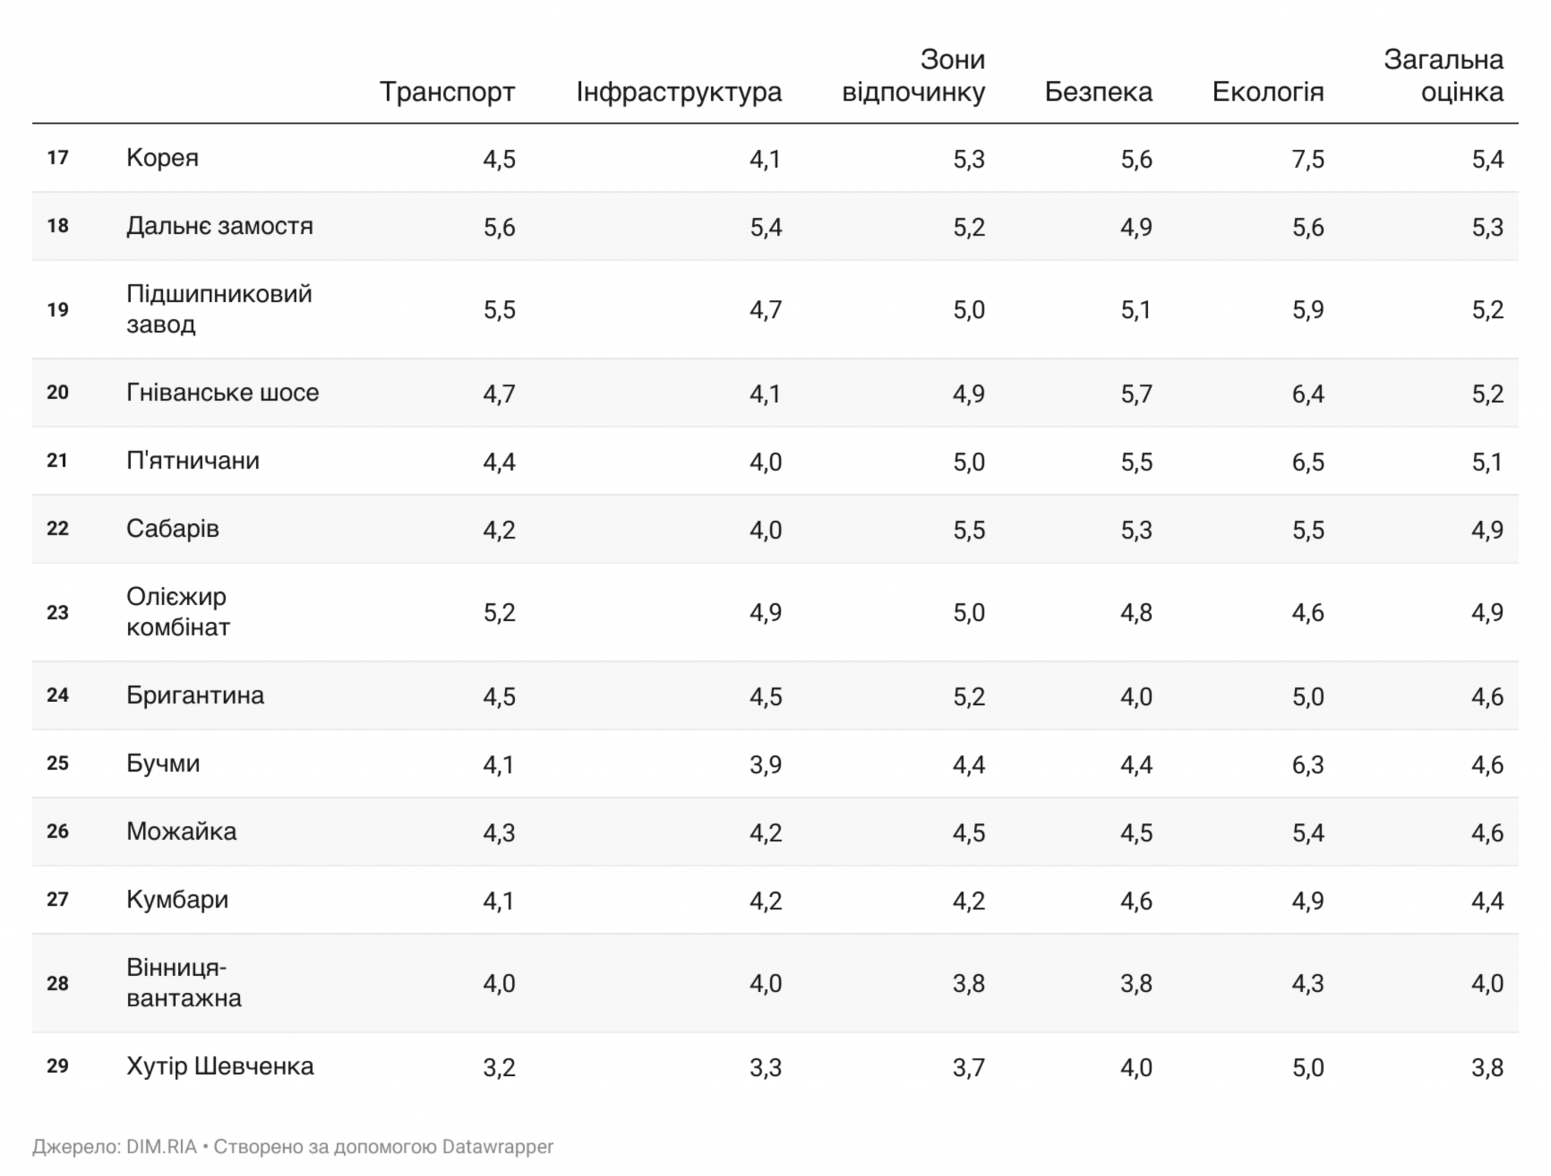Image resolution: width=1551 pixels, height=1176 pixels.
Task: Click the Транспорт column header
Action: pyautogui.click(x=447, y=92)
